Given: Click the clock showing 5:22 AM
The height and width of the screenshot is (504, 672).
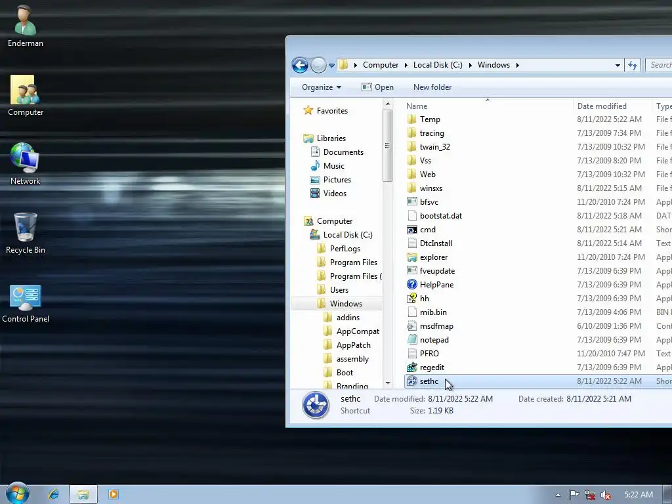Looking at the screenshot, I should tap(639, 495).
